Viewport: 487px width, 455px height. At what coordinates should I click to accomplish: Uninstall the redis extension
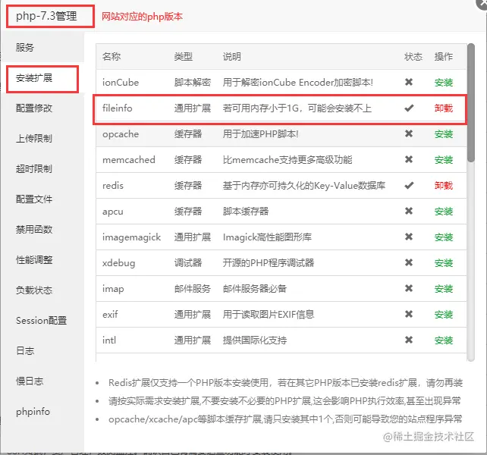click(x=444, y=186)
